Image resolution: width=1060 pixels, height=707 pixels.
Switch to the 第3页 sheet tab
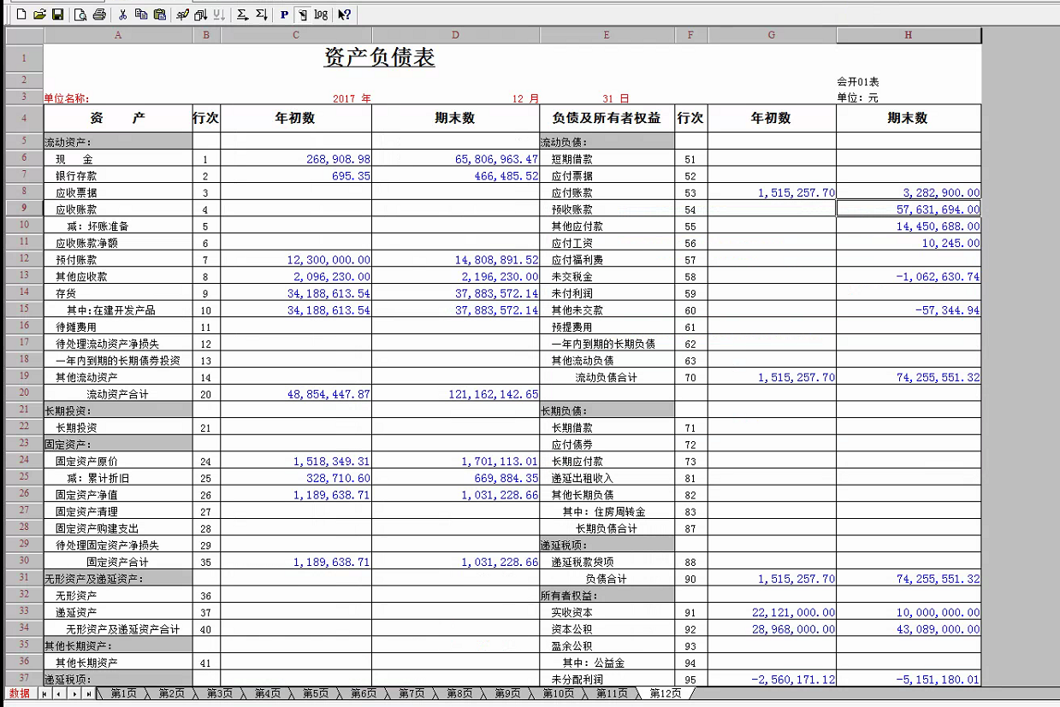point(219,693)
